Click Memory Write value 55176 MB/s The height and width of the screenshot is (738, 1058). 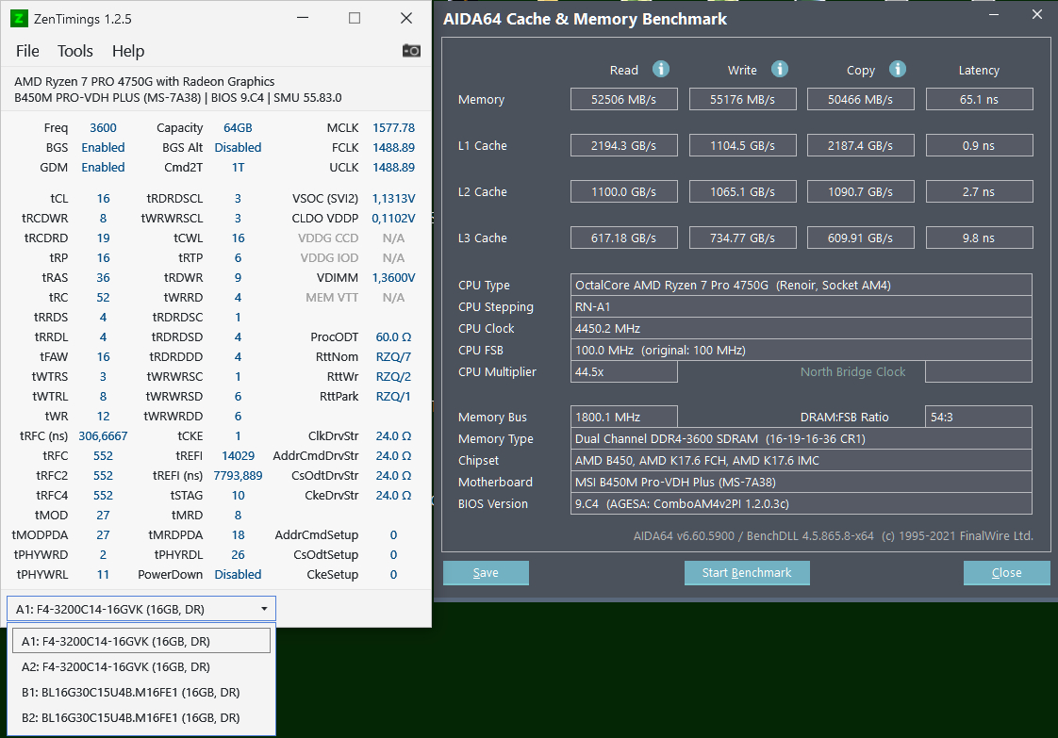(x=743, y=99)
